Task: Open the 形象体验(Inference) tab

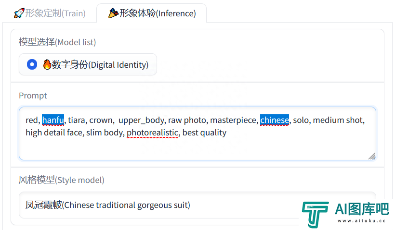Action: point(152,13)
